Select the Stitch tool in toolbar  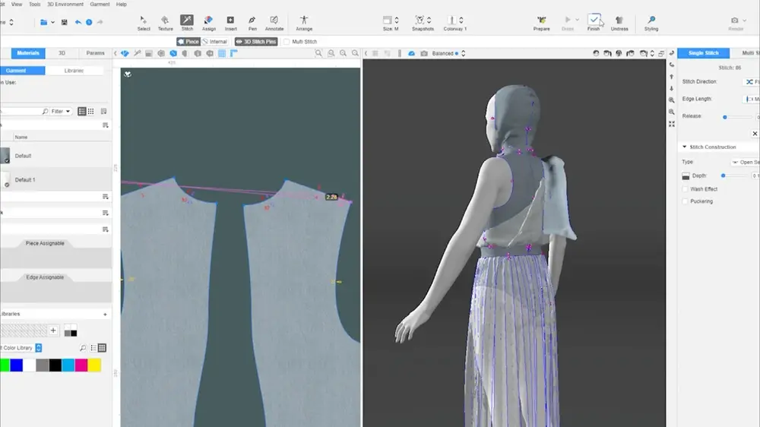pos(187,21)
